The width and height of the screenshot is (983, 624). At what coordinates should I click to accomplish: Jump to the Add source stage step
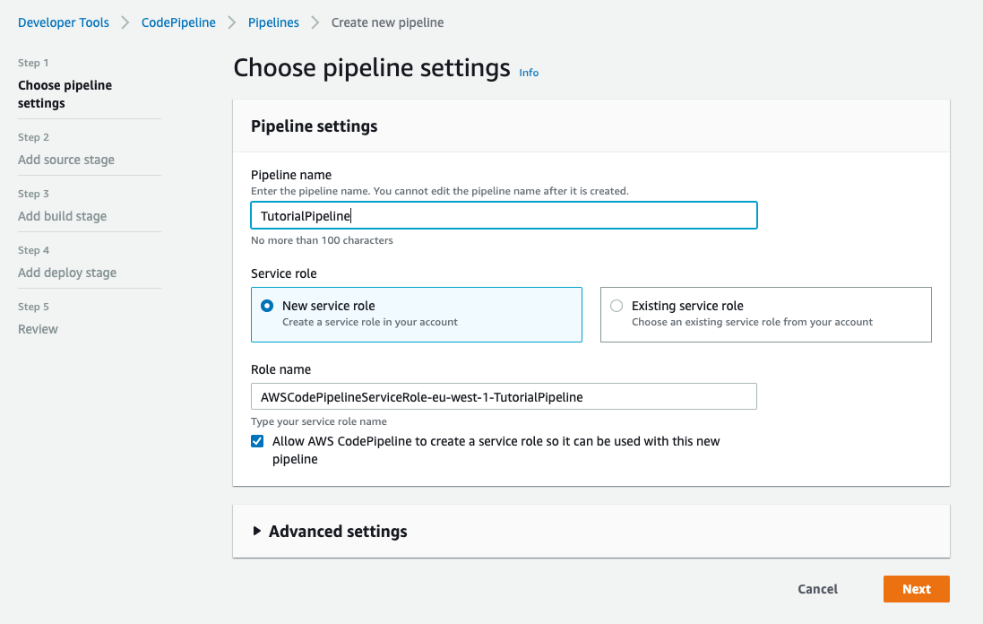(x=66, y=160)
